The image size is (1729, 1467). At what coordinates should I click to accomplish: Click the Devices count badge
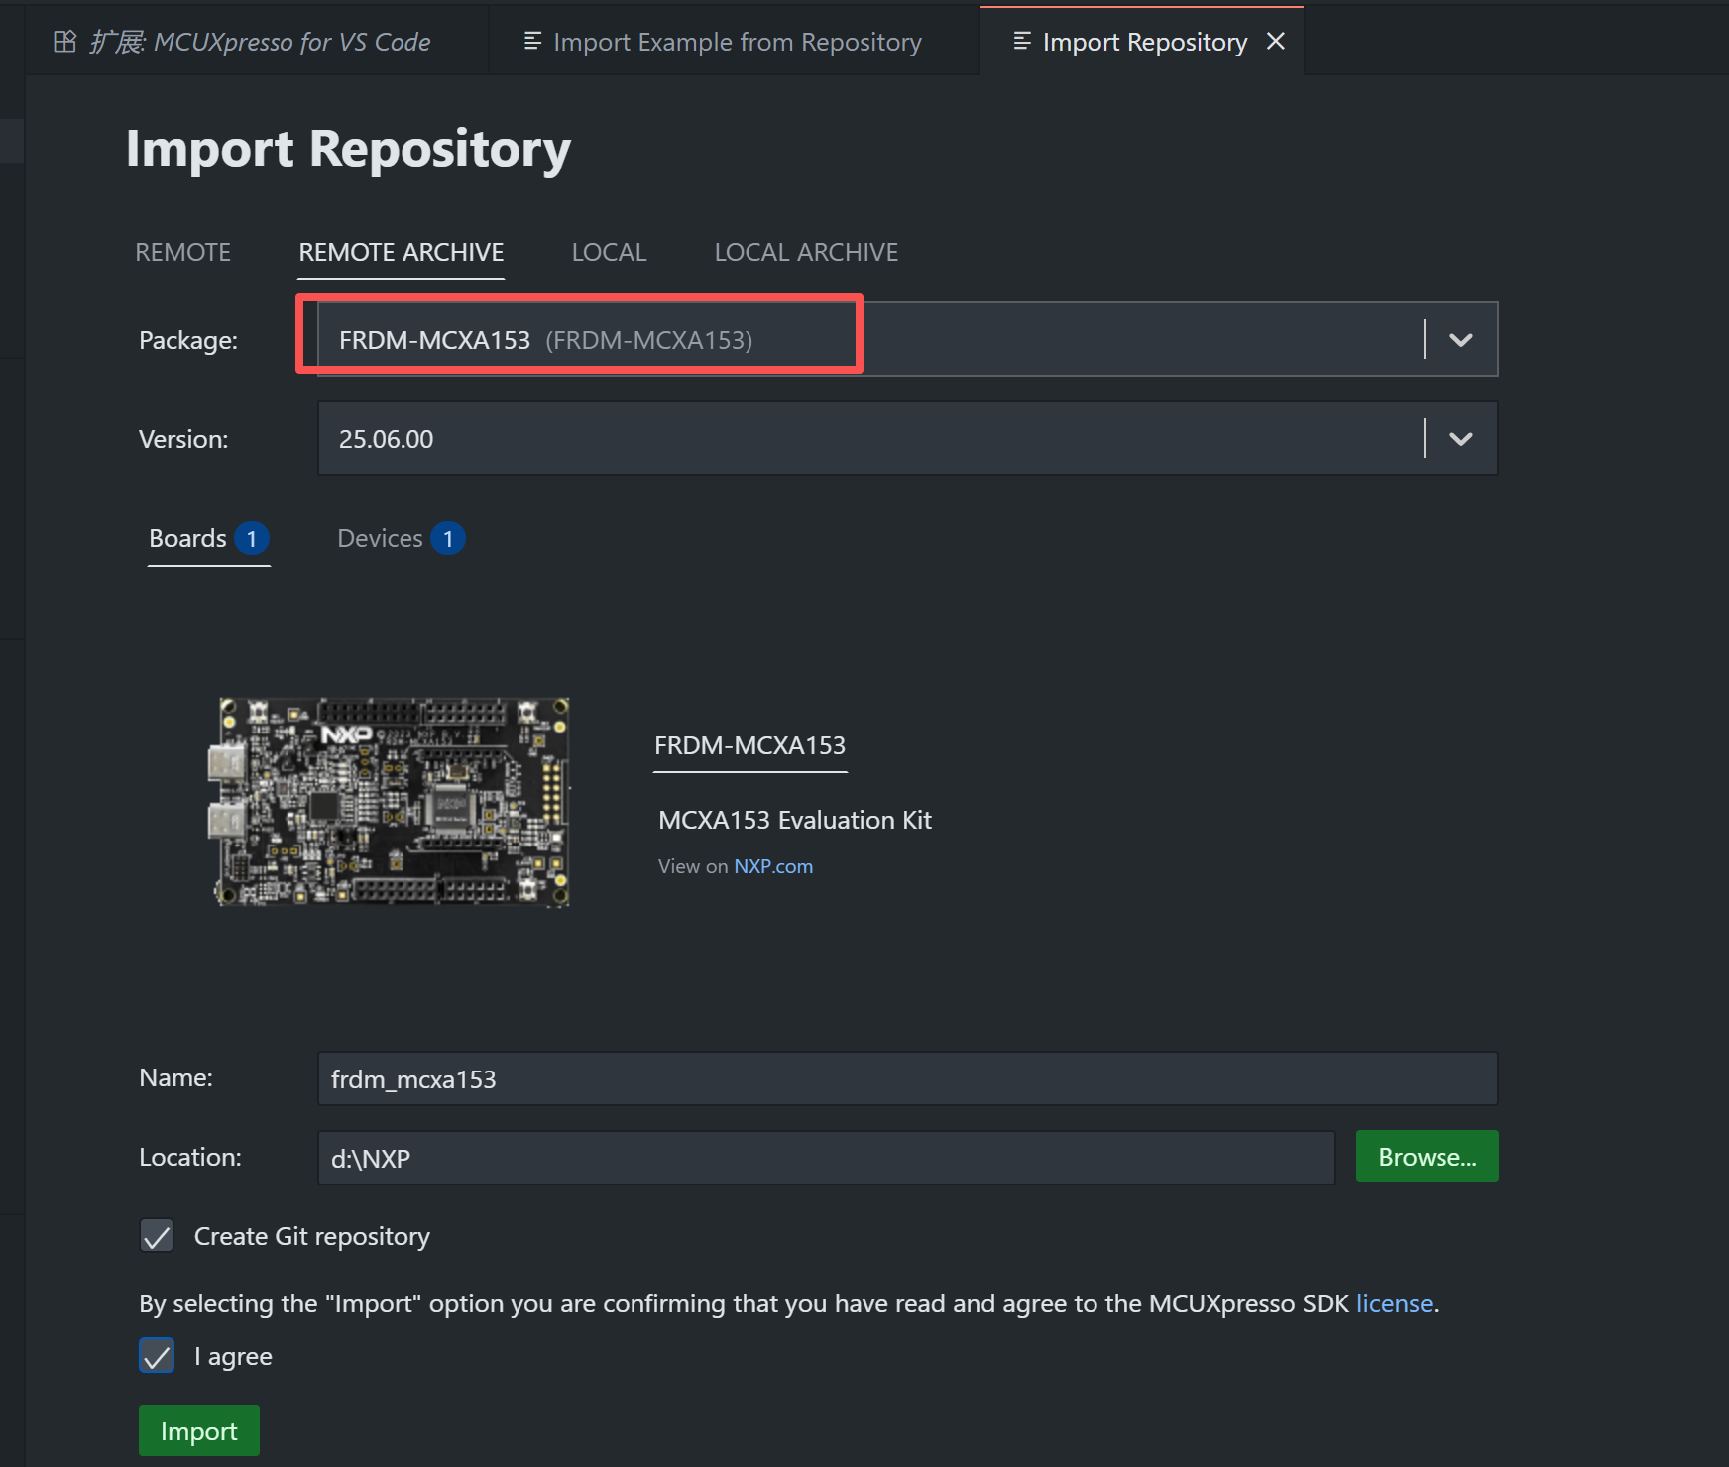click(x=448, y=538)
